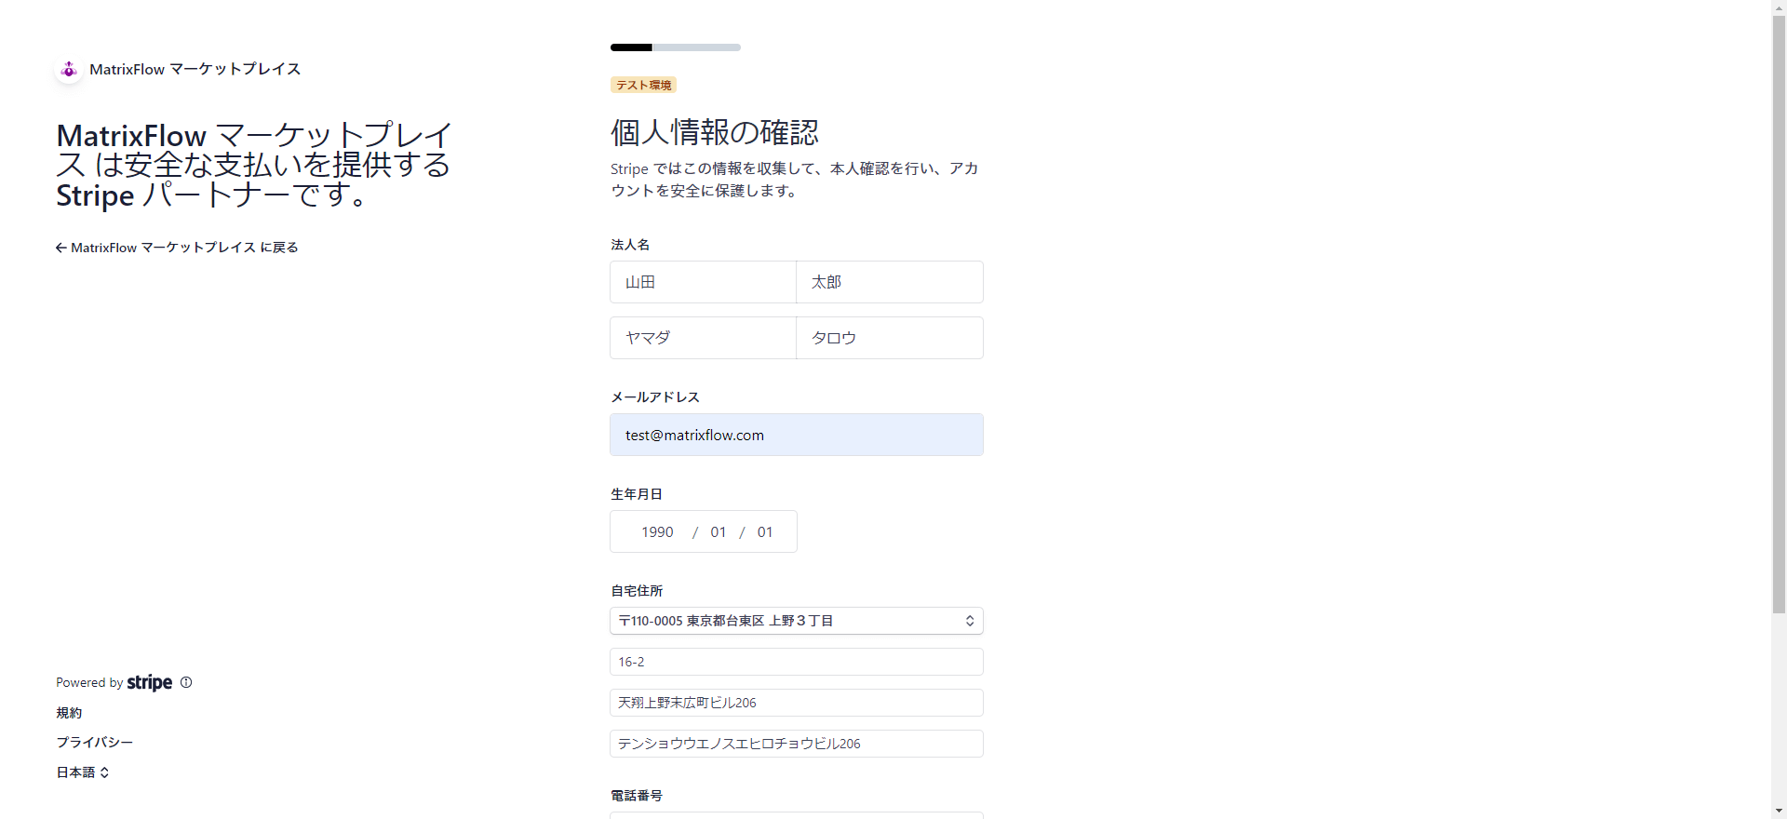The image size is (1787, 819).
Task: Click the scrollbar up arrow
Action: click(1779, 7)
